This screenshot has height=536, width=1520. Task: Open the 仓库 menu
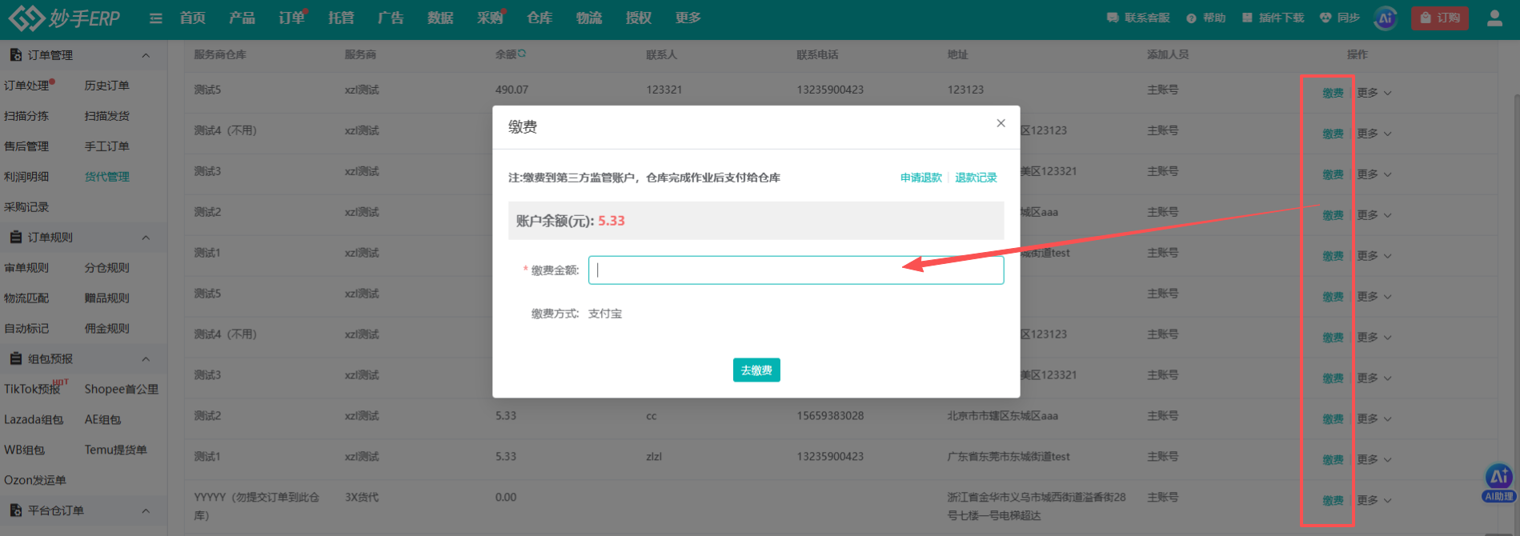coord(539,18)
